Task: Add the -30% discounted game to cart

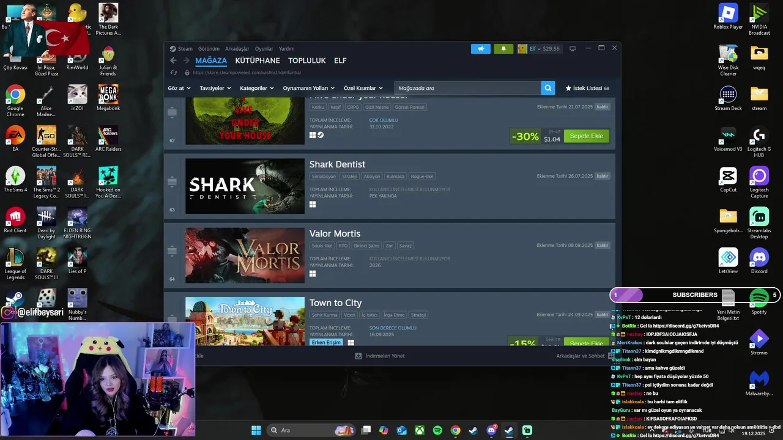Action: (587, 136)
